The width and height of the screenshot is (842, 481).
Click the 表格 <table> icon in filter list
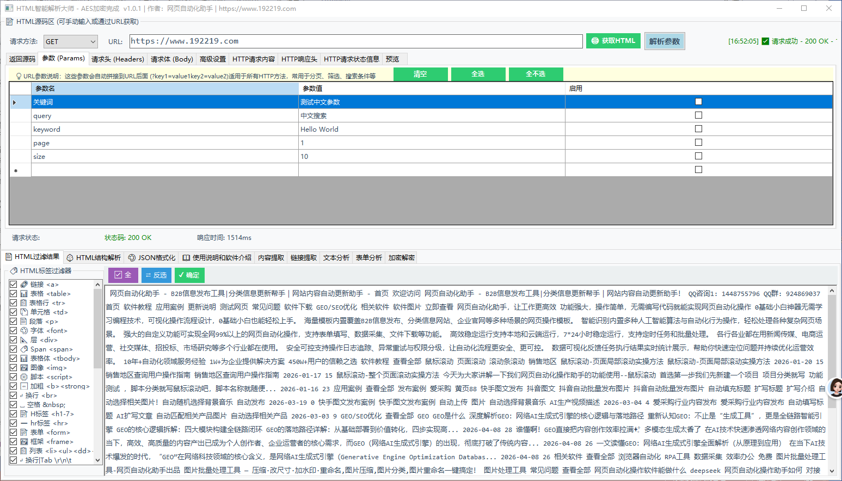24,294
